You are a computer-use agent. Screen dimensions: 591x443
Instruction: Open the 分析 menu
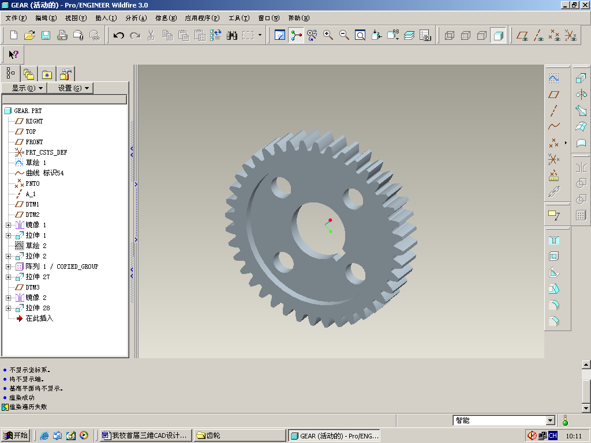pyautogui.click(x=136, y=18)
